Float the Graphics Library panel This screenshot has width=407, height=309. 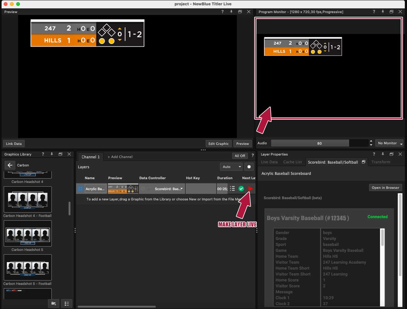pos(60,154)
